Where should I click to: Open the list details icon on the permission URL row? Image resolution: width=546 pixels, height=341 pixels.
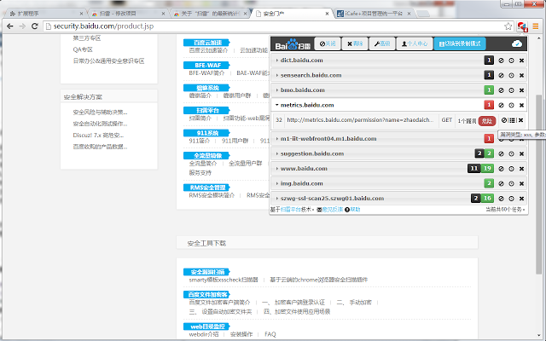pos(512,120)
